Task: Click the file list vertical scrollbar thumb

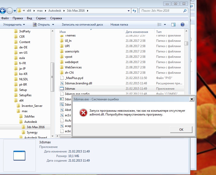Action: click(186, 44)
